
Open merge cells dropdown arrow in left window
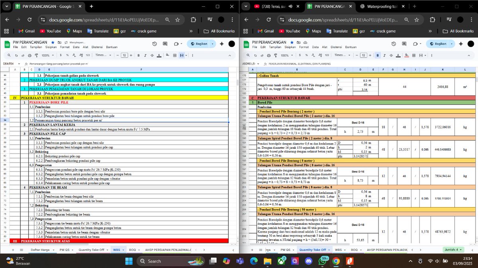pyautogui.click(x=186, y=55)
